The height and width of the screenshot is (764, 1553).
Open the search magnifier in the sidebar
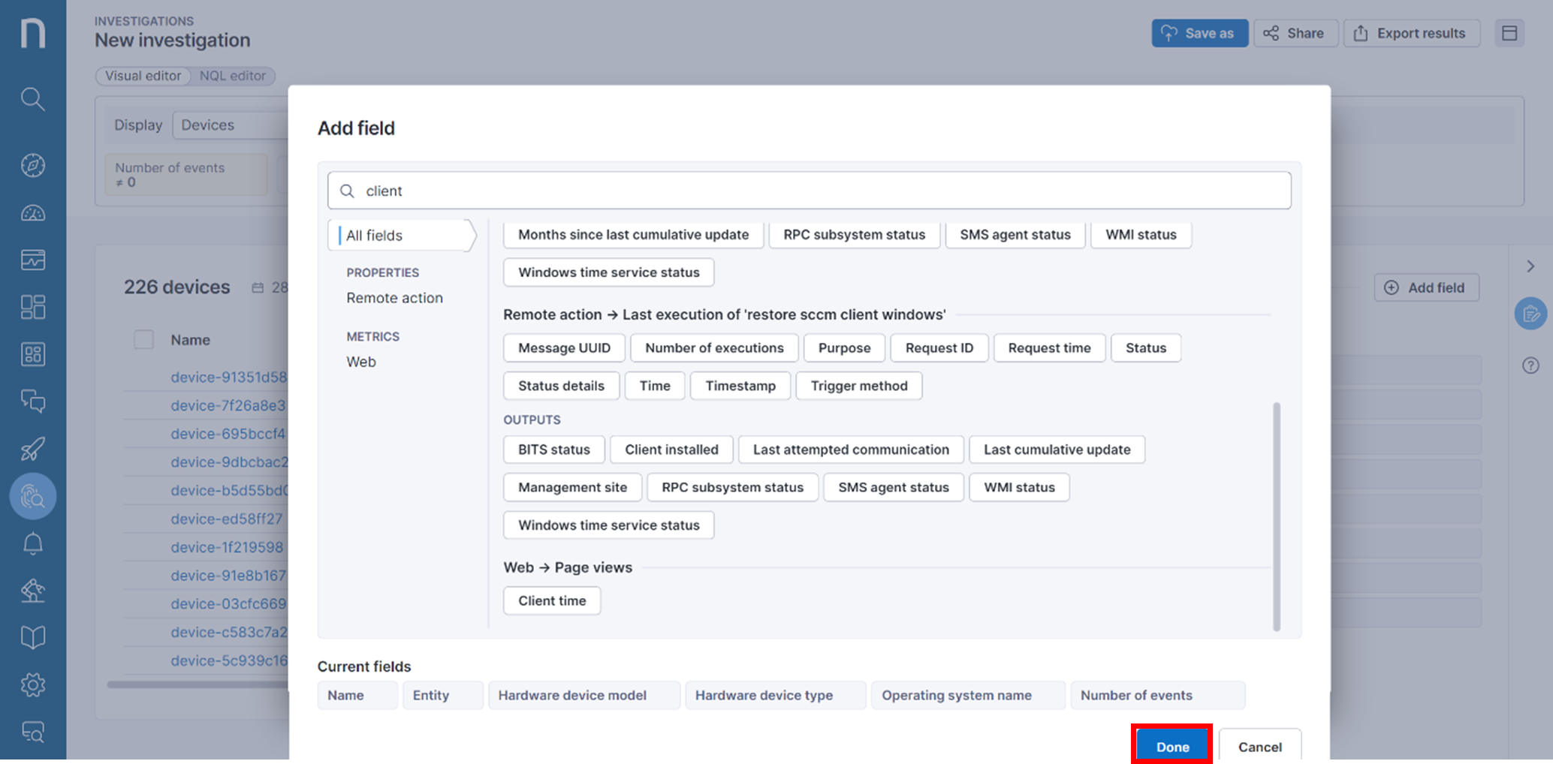pos(32,99)
